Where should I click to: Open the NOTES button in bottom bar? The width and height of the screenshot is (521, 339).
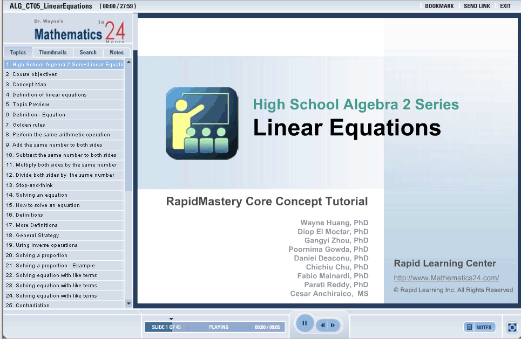coord(479,327)
